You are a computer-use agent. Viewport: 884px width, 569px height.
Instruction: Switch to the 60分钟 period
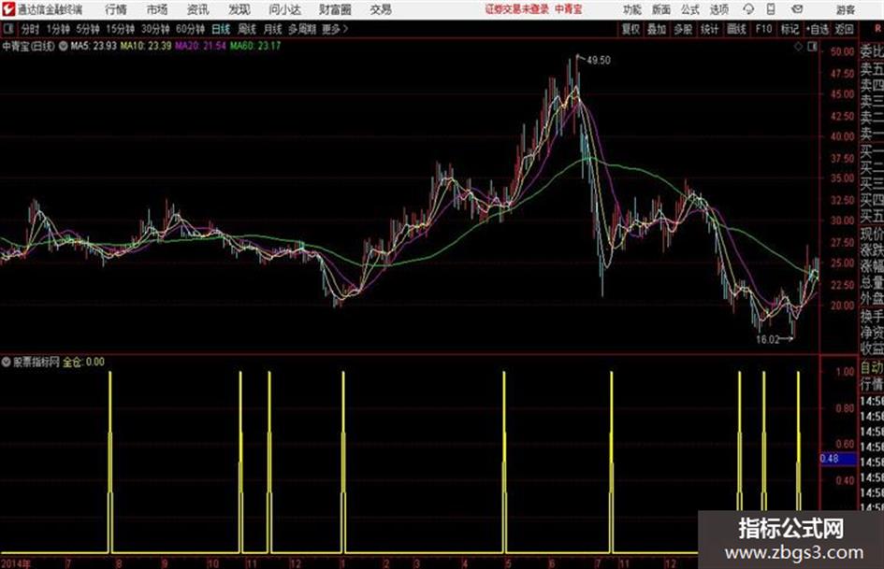(190, 29)
